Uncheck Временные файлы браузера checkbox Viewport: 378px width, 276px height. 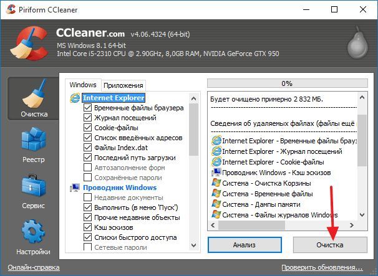click(x=87, y=108)
